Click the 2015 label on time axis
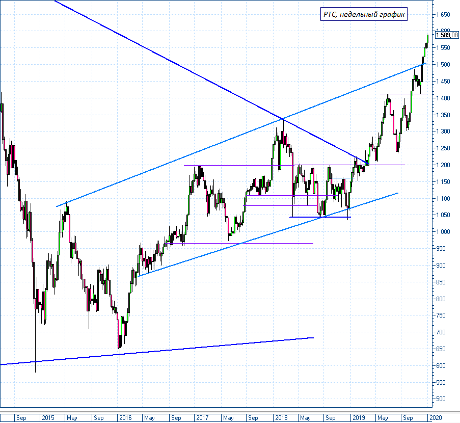The height and width of the screenshot is (423, 460). (48, 418)
